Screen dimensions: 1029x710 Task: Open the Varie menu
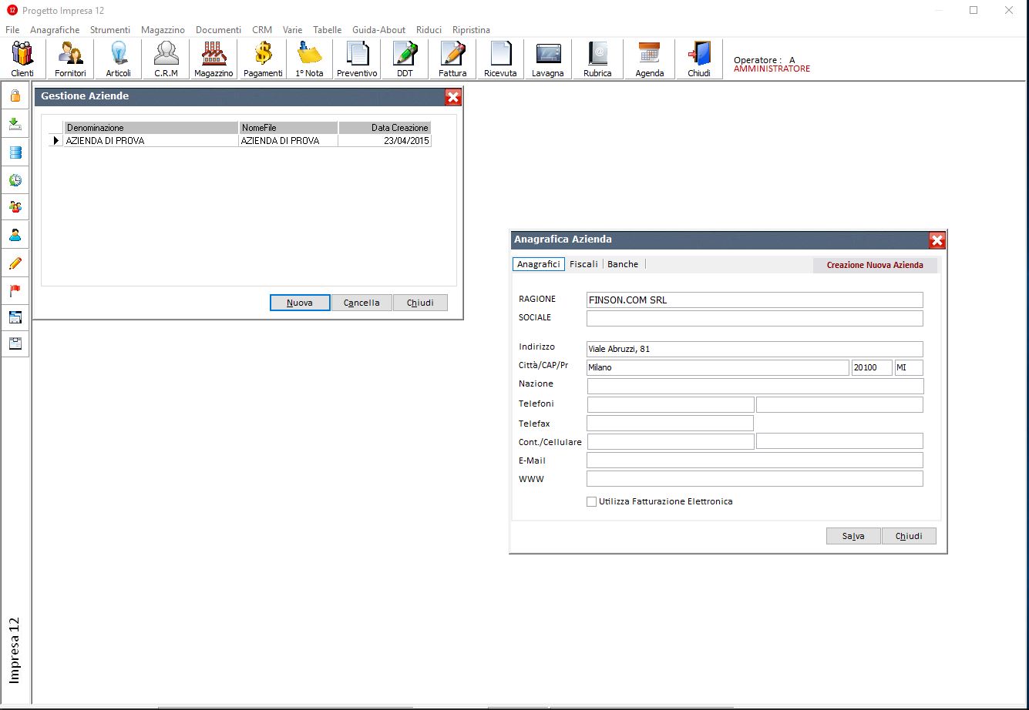(x=292, y=30)
